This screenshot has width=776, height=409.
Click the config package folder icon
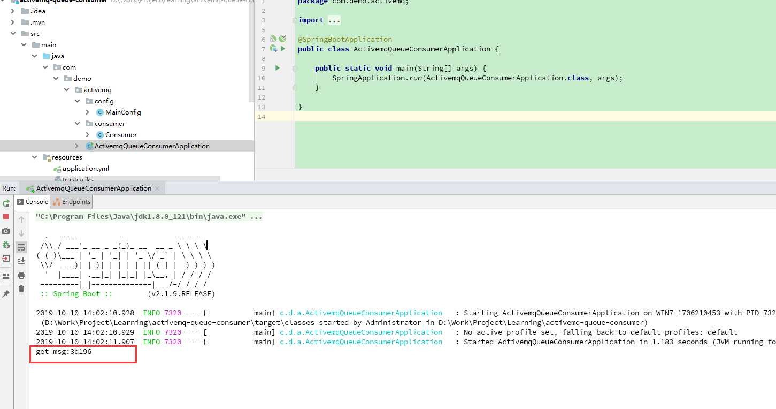click(89, 101)
